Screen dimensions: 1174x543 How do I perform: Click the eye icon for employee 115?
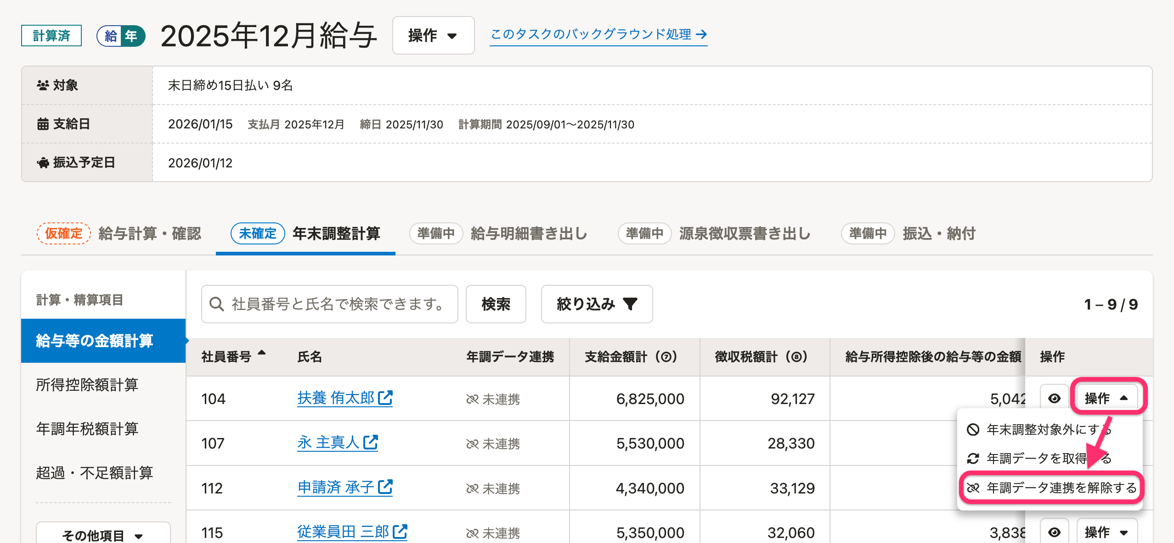pyautogui.click(x=1054, y=532)
